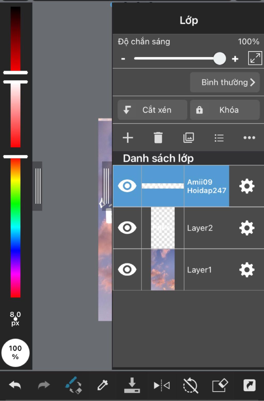
Task: Open settings gear for Amii09 Hoidap247 layer
Action: pyautogui.click(x=247, y=186)
